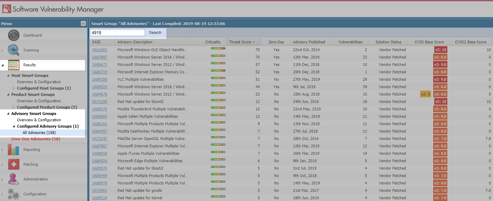493x201 pixels.
Task: Click v2: 5 CVSS badge for SA84678
Action: click(x=425, y=94)
